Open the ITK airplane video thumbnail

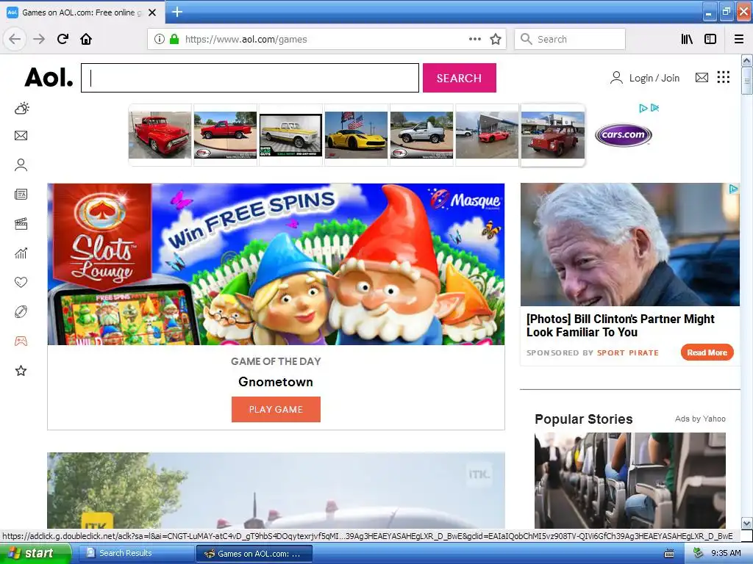point(276,490)
